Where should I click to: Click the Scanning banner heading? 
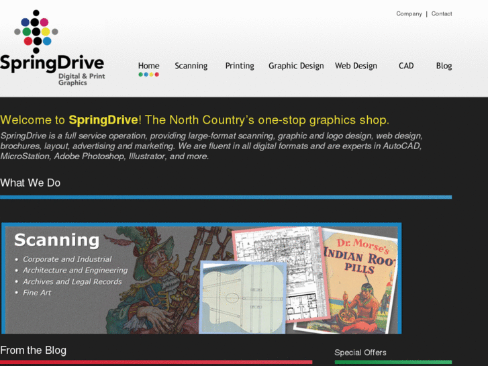click(56, 240)
